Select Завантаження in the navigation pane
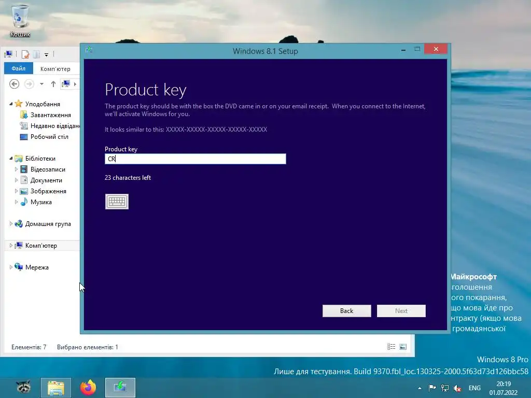 pos(51,115)
